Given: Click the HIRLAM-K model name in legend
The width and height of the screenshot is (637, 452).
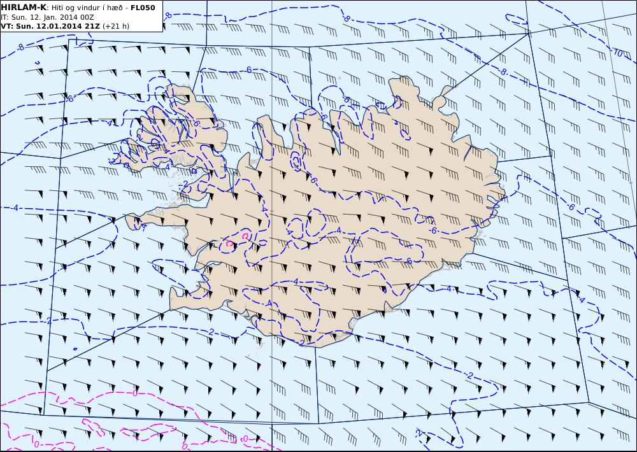Looking at the screenshot, I should pos(24,8).
